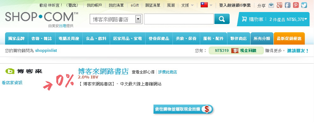This screenshot has width=314, height=137.
Task: Open the eGift link
Action: click(x=135, y=5)
